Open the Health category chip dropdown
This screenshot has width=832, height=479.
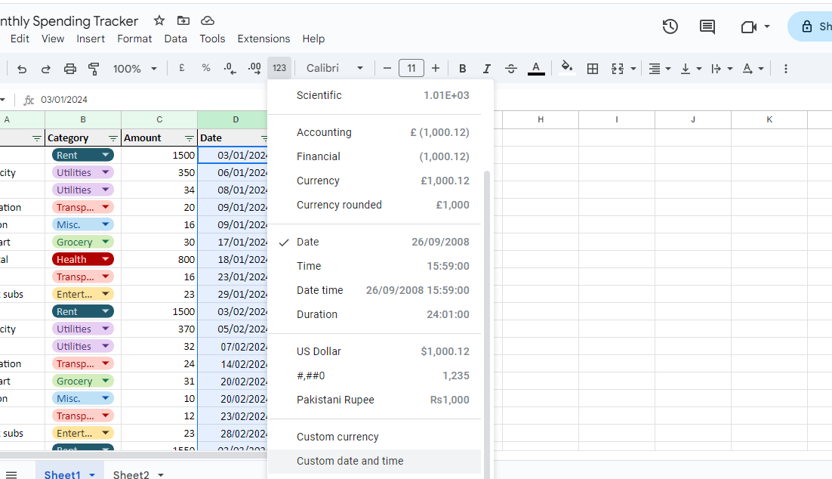point(106,259)
